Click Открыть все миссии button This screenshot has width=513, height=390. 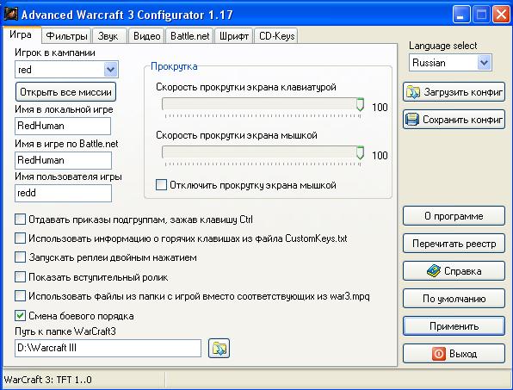click(65, 92)
